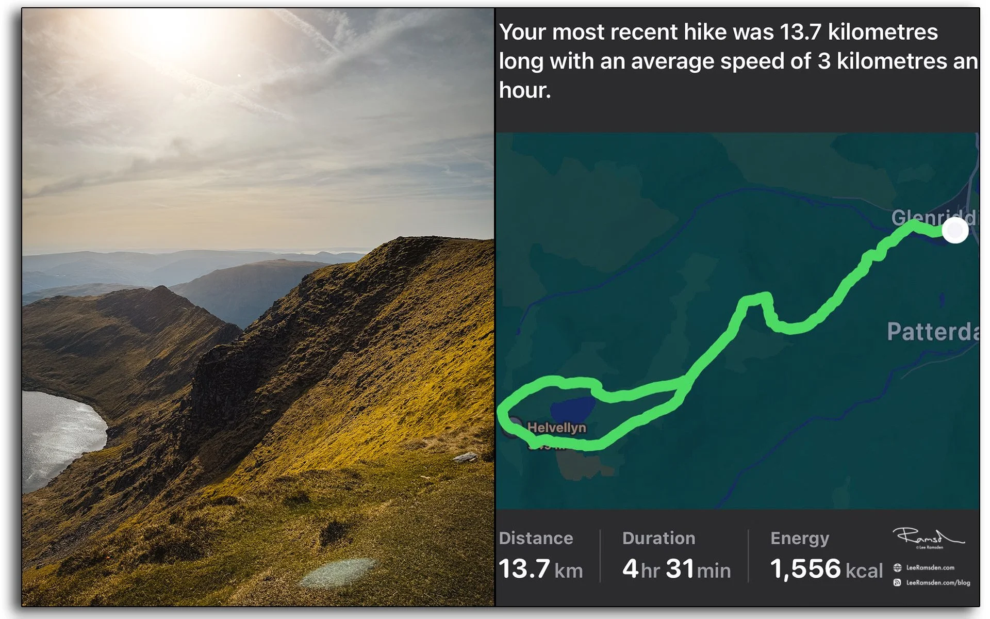Click the Glenridding map label
The image size is (990, 619).
(x=934, y=217)
